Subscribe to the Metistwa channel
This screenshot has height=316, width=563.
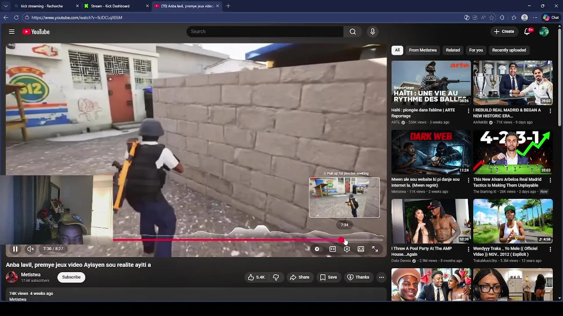coord(71,277)
